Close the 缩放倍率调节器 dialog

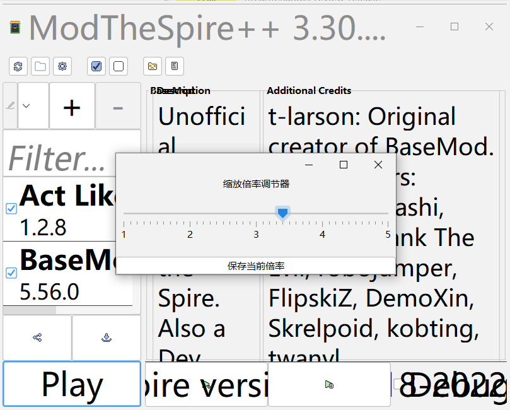point(378,165)
